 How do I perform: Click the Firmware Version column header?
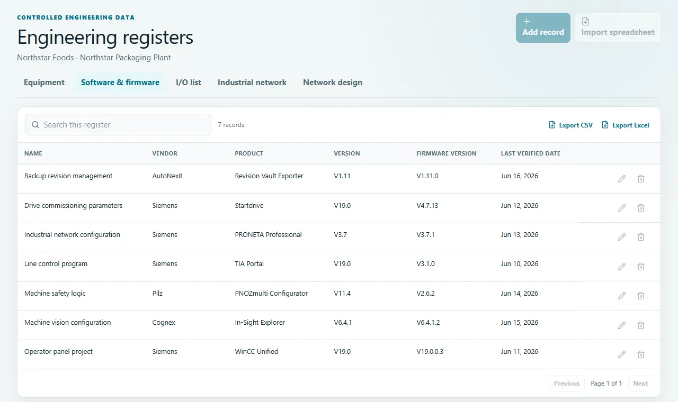click(447, 153)
